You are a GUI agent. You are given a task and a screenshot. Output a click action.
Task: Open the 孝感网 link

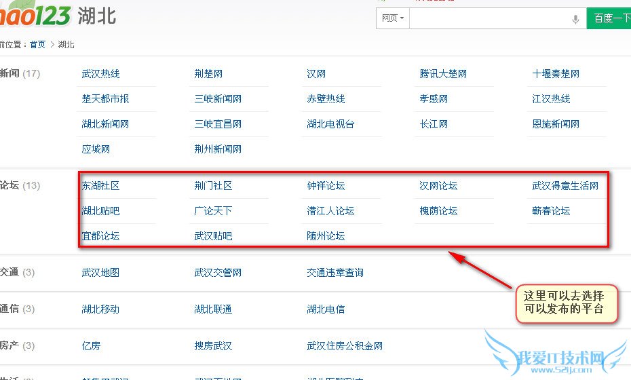coord(434,99)
